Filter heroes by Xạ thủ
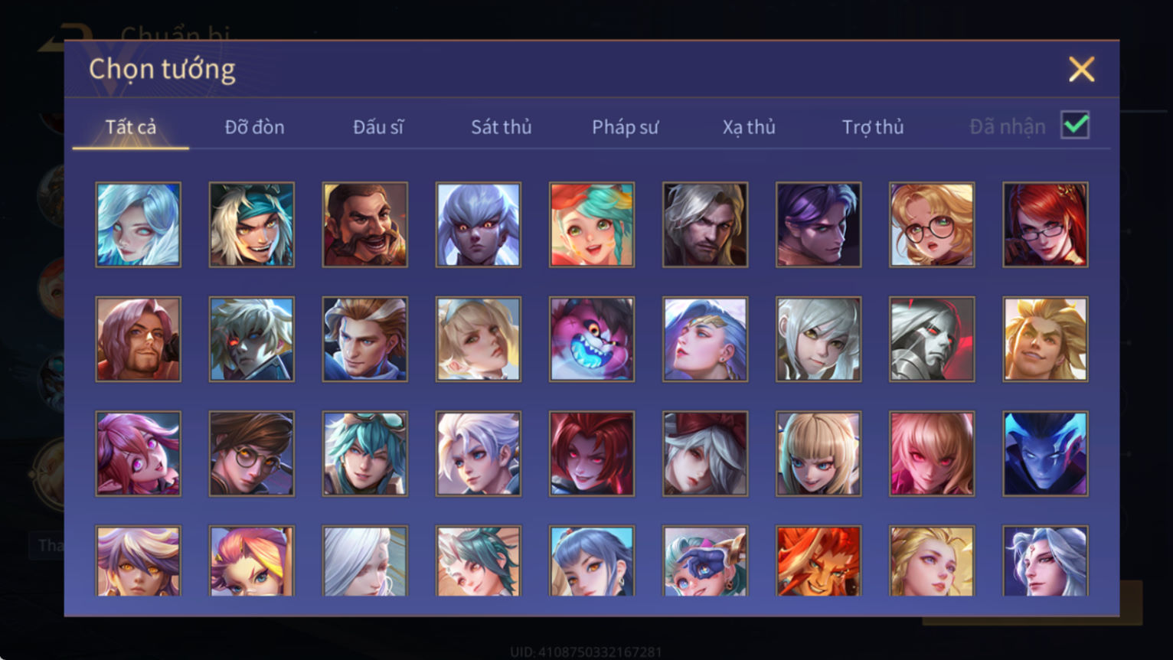 [749, 127]
